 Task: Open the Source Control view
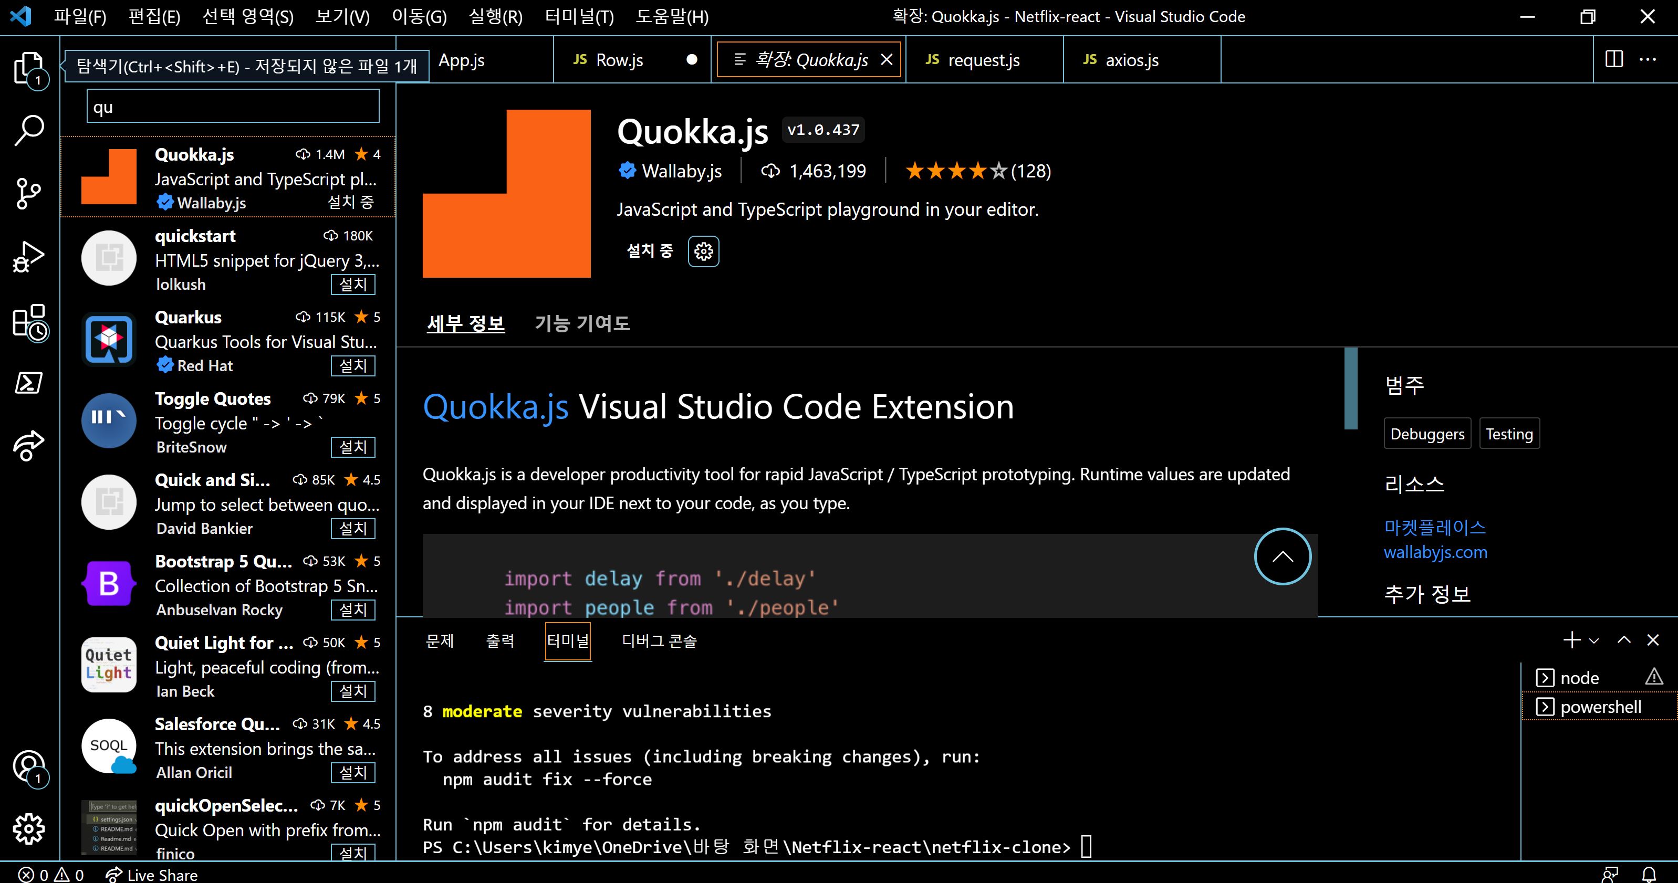(29, 193)
